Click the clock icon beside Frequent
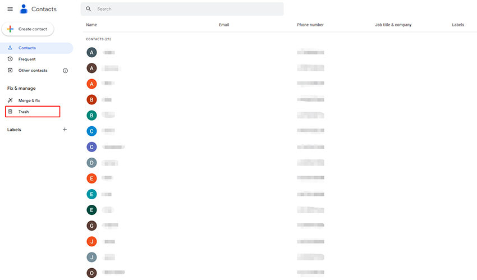 [x=10, y=59]
